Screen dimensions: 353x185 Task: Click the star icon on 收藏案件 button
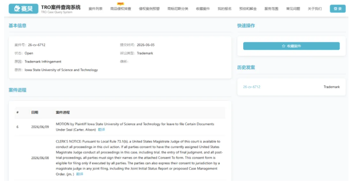(x=284, y=46)
